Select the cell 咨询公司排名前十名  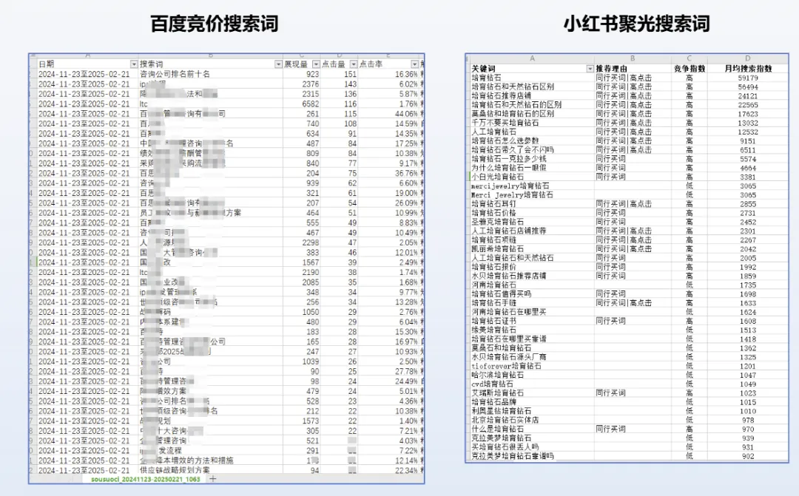[210, 75]
